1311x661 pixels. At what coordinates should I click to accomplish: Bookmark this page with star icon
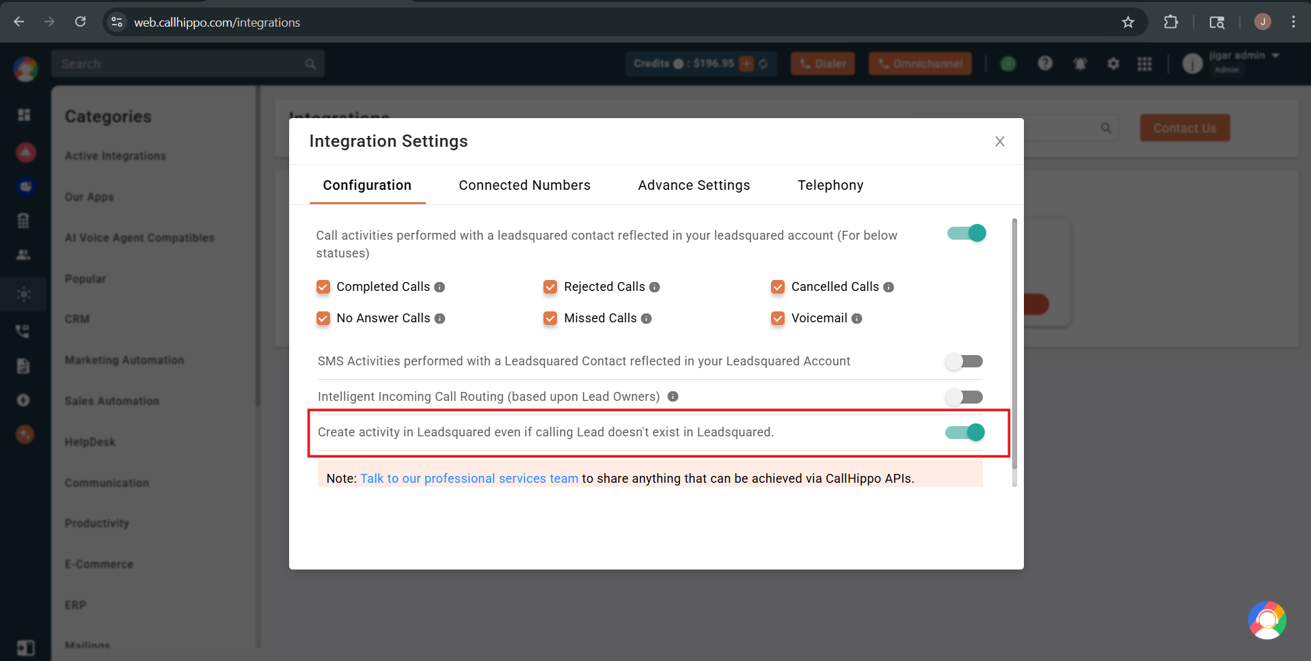1128,22
